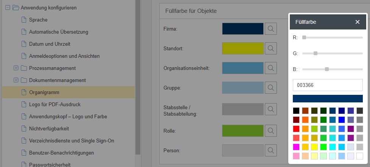Screen dimensions: 370x167
Task: Close the Füllfarbe dialog
Action: point(358,22)
